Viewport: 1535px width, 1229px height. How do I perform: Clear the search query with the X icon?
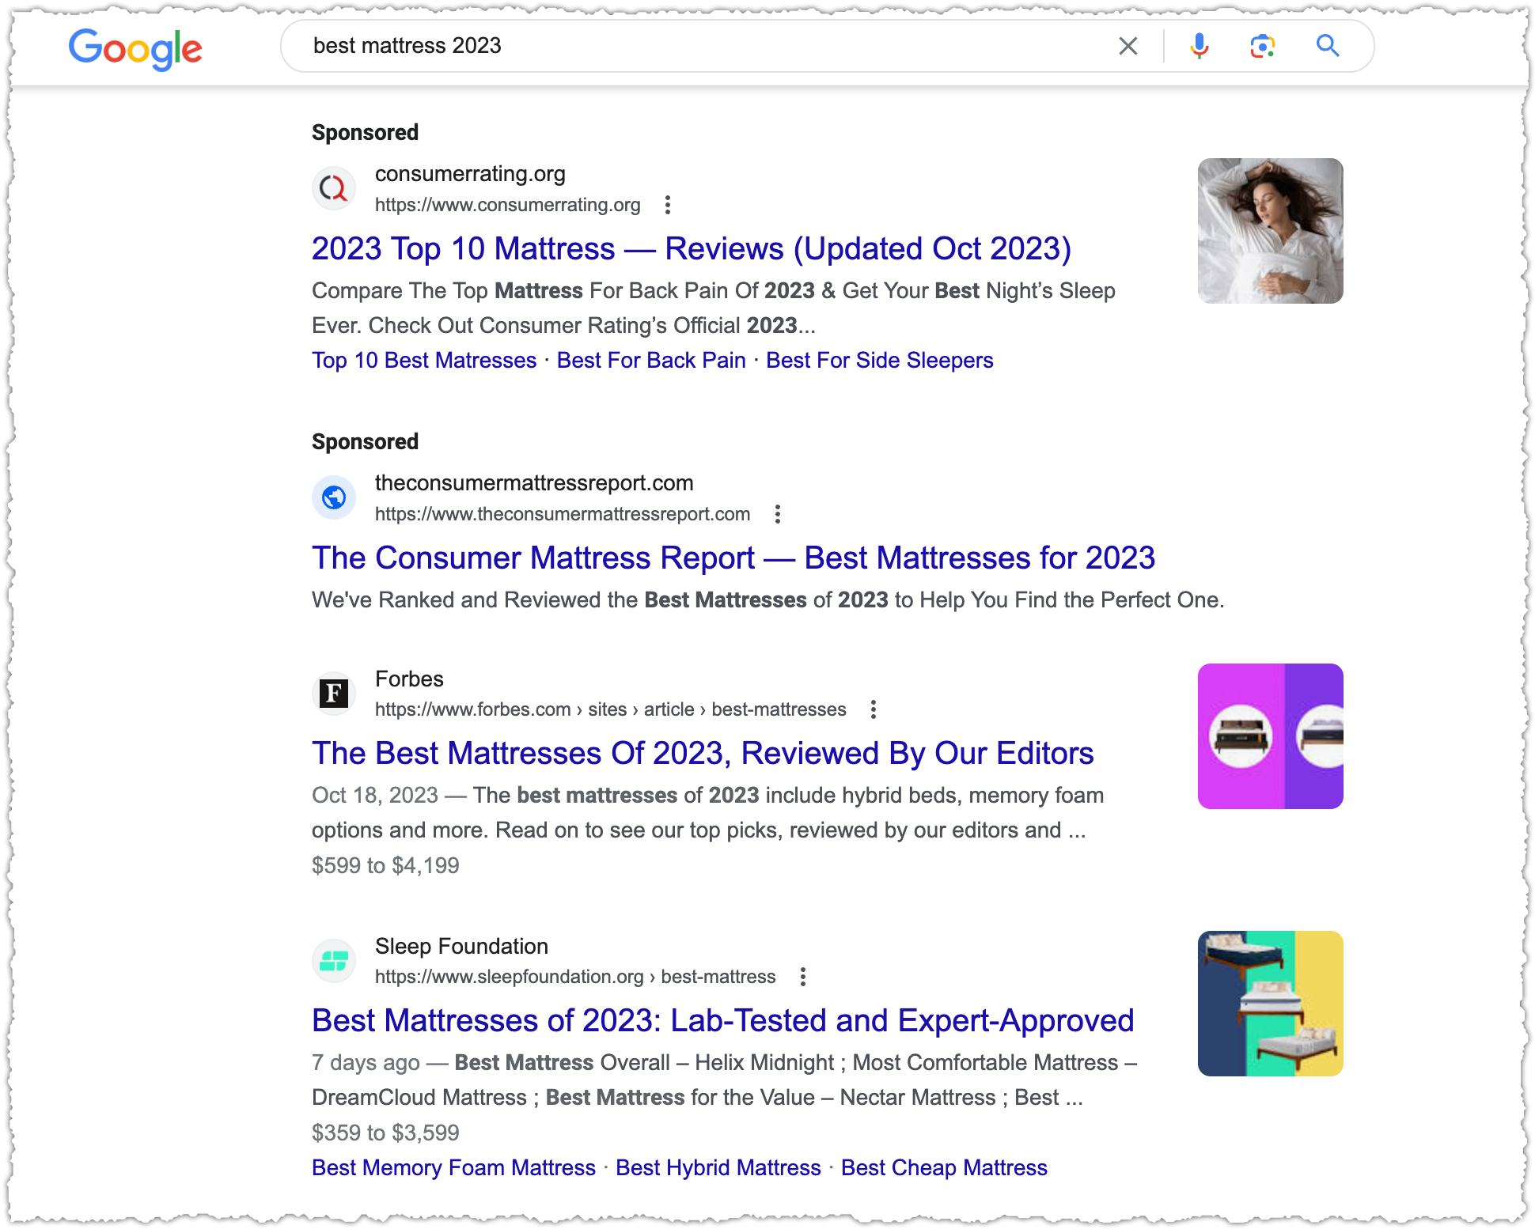coord(1128,46)
